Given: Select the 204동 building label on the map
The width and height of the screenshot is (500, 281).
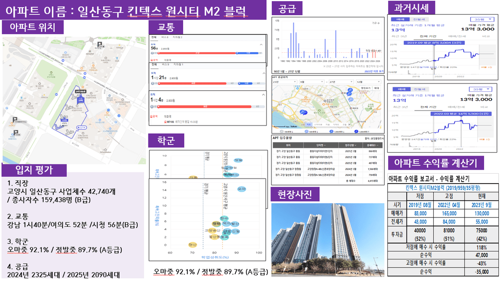Looking at the screenshot, I should pos(64,121).
